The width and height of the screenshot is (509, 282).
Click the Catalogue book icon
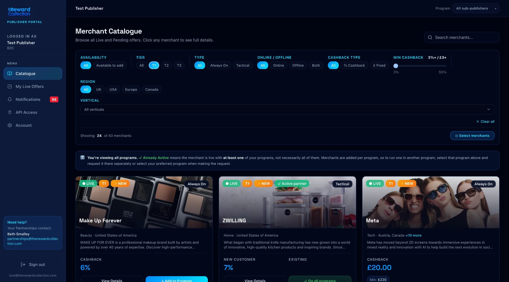[10, 74]
